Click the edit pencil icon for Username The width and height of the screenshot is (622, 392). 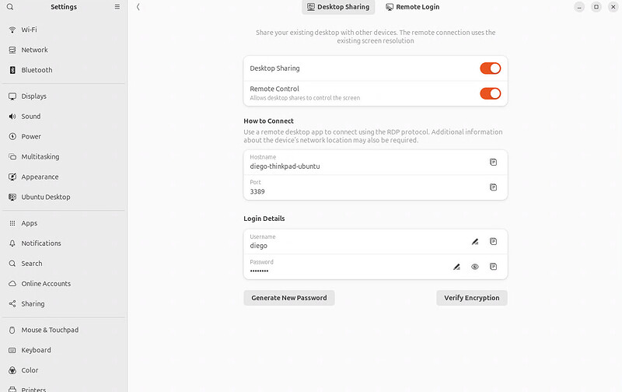tap(475, 242)
